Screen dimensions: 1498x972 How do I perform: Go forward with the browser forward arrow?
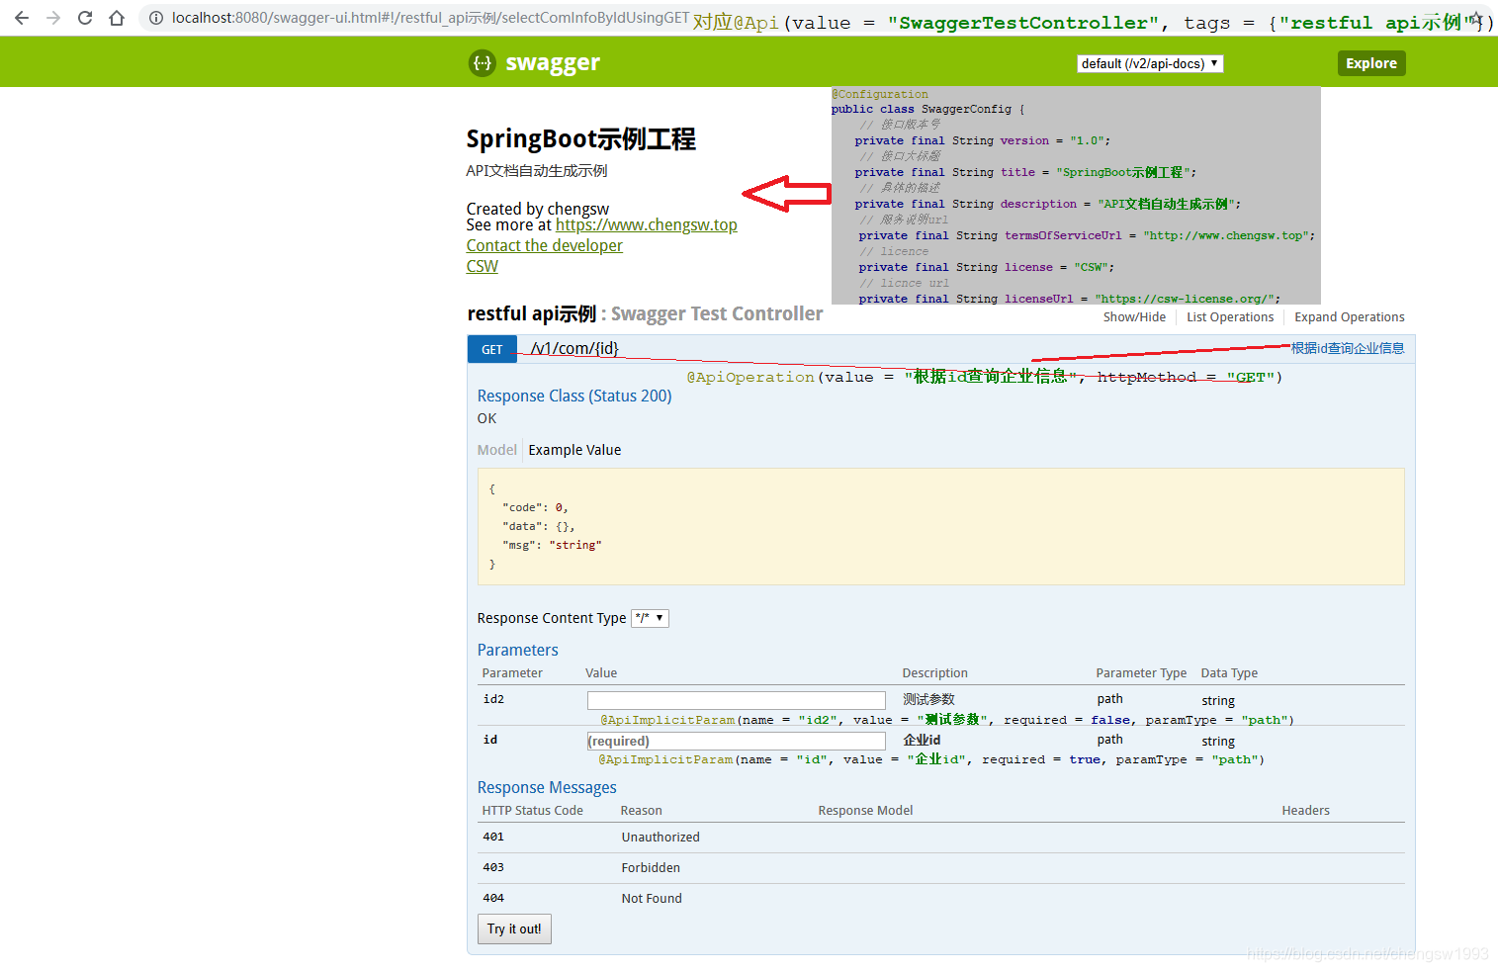click(53, 18)
